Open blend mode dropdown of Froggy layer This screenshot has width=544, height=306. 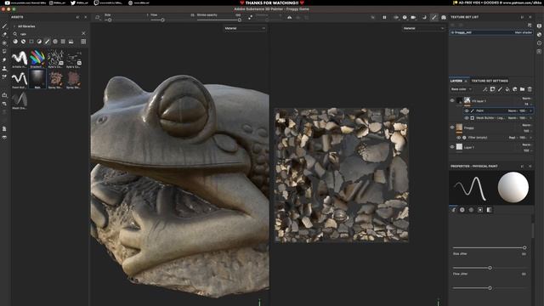click(x=527, y=125)
